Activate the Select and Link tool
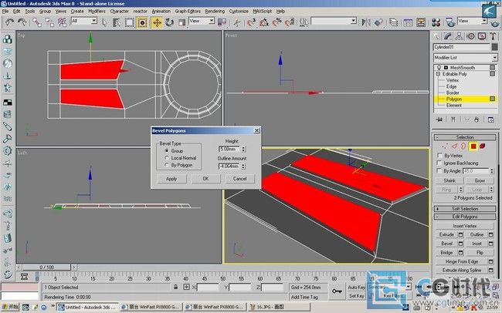Screen dimensions: 502x313 [x=36, y=22]
